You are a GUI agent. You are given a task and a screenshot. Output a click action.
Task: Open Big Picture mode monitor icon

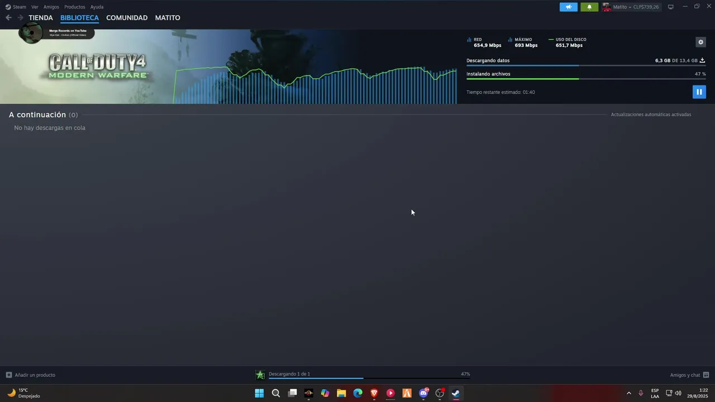tap(671, 7)
